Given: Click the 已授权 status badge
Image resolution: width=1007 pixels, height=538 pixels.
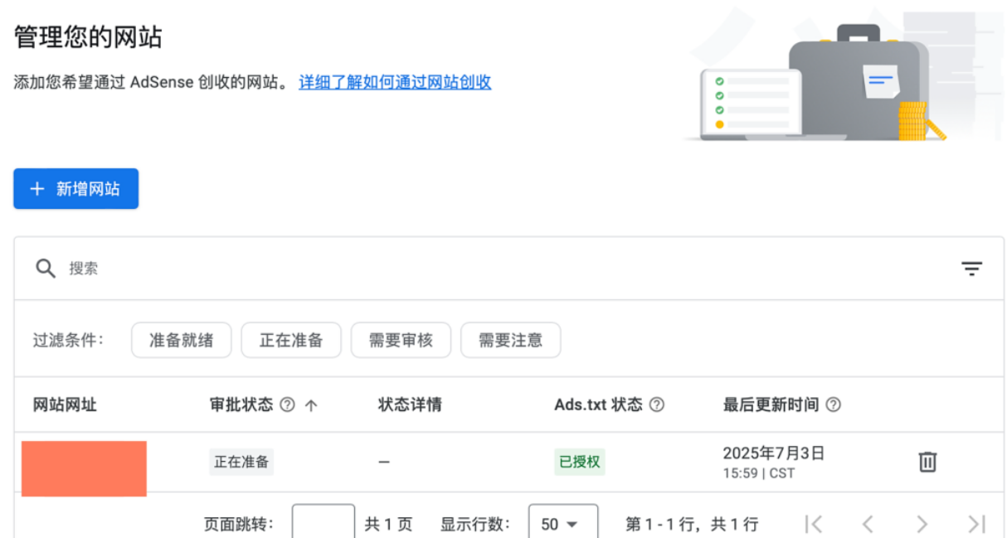Looking at the screenshot, I should 579,462.
